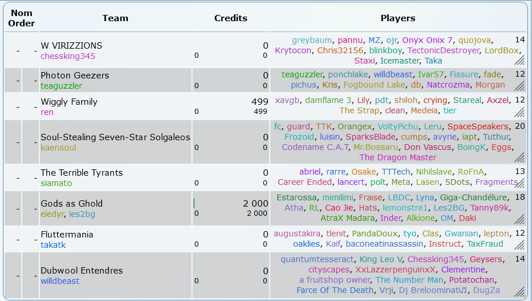The width and height of the screenshot is (532, 301).
Task: Open co-manager les2bg link under Gods as Ghold
Action: tap(82, 214)
